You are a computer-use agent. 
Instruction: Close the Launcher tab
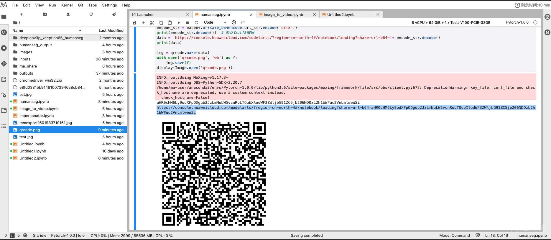(188, 14)
